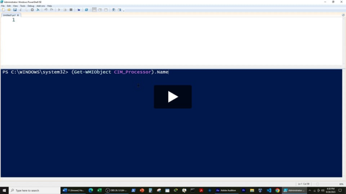Click the Run Script green arrow icon
This screenshot has width=346, height=194.
(x=59, y=9)
